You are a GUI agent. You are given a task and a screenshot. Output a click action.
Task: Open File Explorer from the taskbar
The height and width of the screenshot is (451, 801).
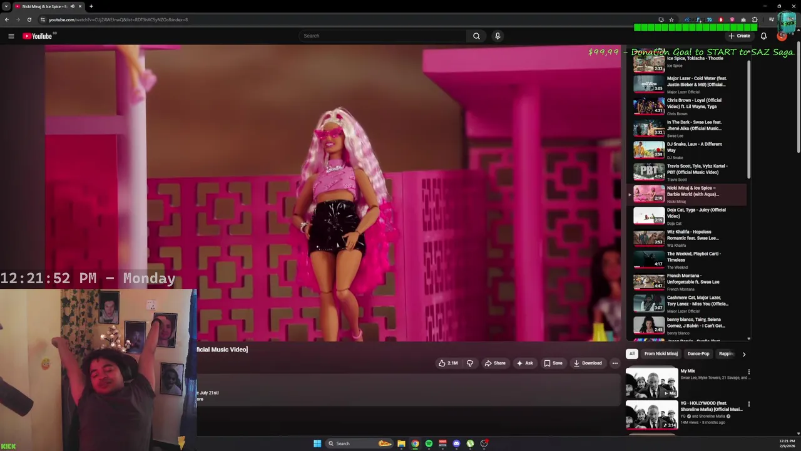point(401,443)
